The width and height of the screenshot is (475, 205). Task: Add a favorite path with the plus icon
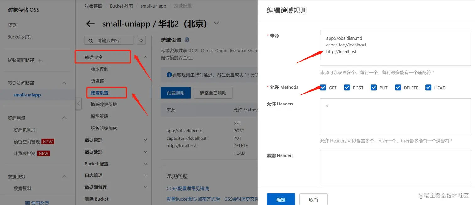[40, 61]
